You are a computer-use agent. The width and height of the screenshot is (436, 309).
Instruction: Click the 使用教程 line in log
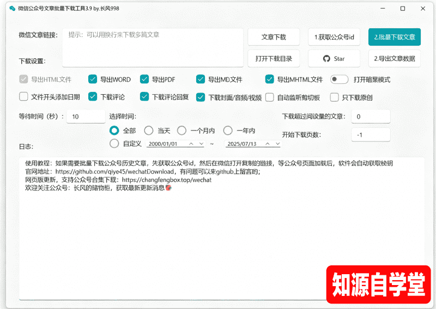(x=209, y=163)
